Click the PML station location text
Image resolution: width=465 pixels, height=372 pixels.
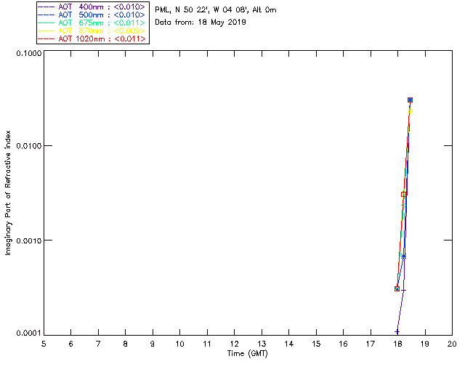point(216,10)
